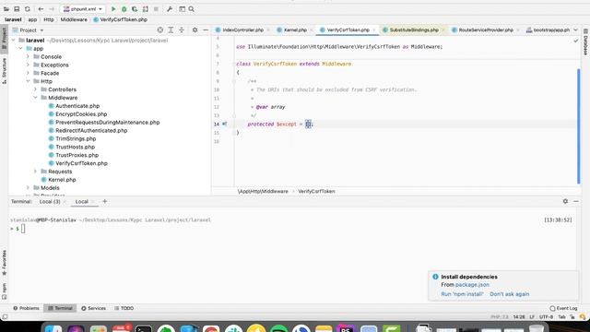Viewport: 590px width, 332px height.
Task: Click the Select Opened File target icon
Action: pyautogui.click(x=160, y=30)
